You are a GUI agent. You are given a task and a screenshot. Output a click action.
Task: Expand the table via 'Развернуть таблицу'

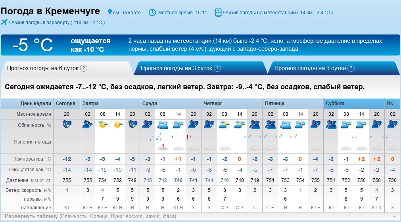[x=31, y=216]
